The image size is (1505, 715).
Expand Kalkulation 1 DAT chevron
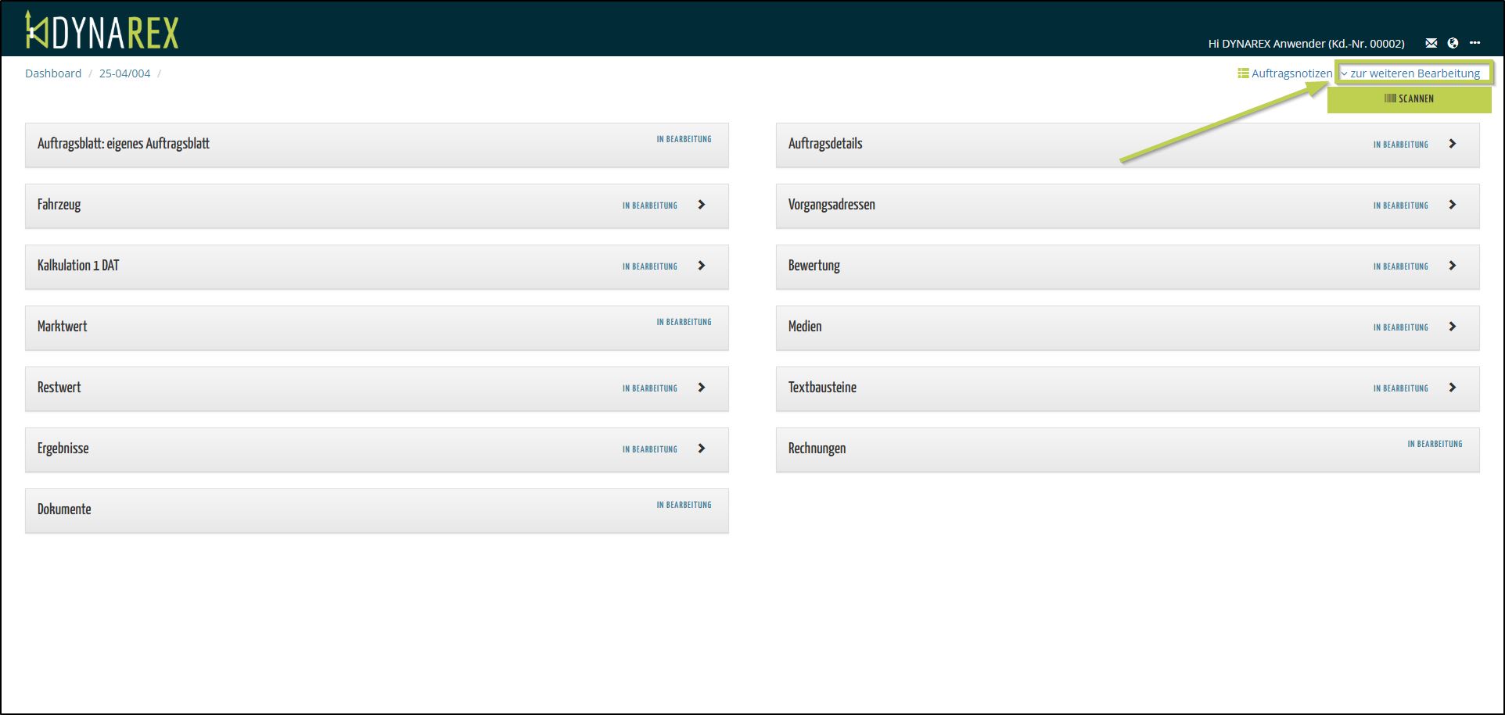tap(702, 266)
